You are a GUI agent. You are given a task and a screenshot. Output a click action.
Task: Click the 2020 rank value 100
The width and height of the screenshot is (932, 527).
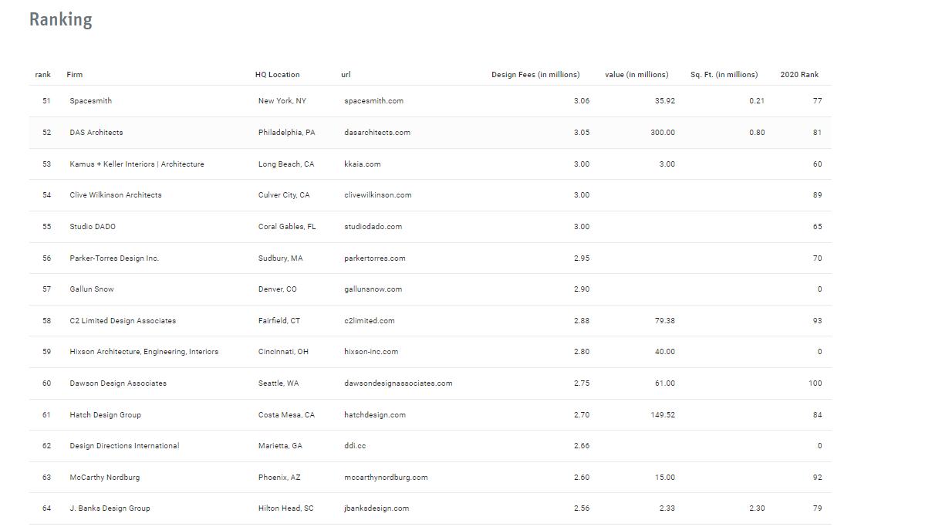pos(816,383)
